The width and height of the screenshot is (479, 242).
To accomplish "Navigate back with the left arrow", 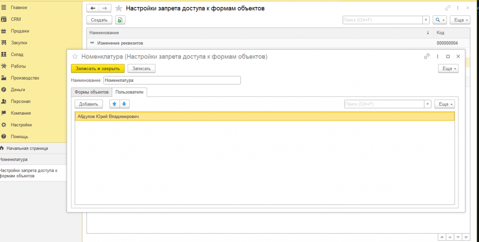I will pyautogui.click(x=93, y=8).
